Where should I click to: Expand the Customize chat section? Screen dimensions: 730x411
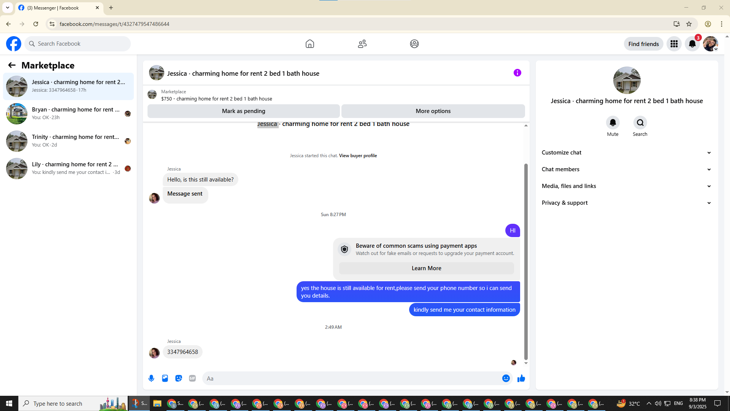coord(627,153)
